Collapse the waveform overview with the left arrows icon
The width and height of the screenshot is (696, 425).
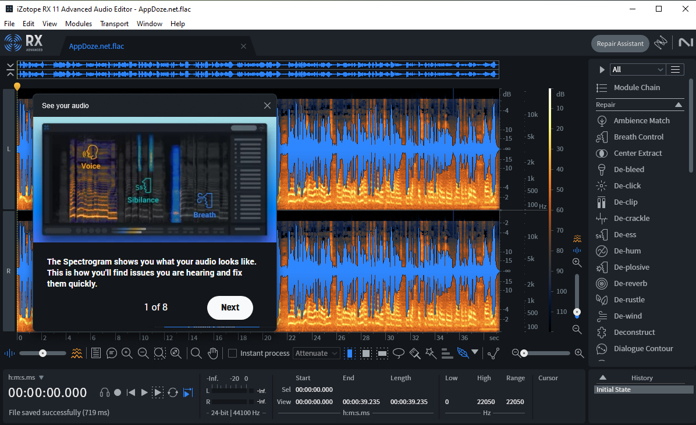click(x=10, y=70)
